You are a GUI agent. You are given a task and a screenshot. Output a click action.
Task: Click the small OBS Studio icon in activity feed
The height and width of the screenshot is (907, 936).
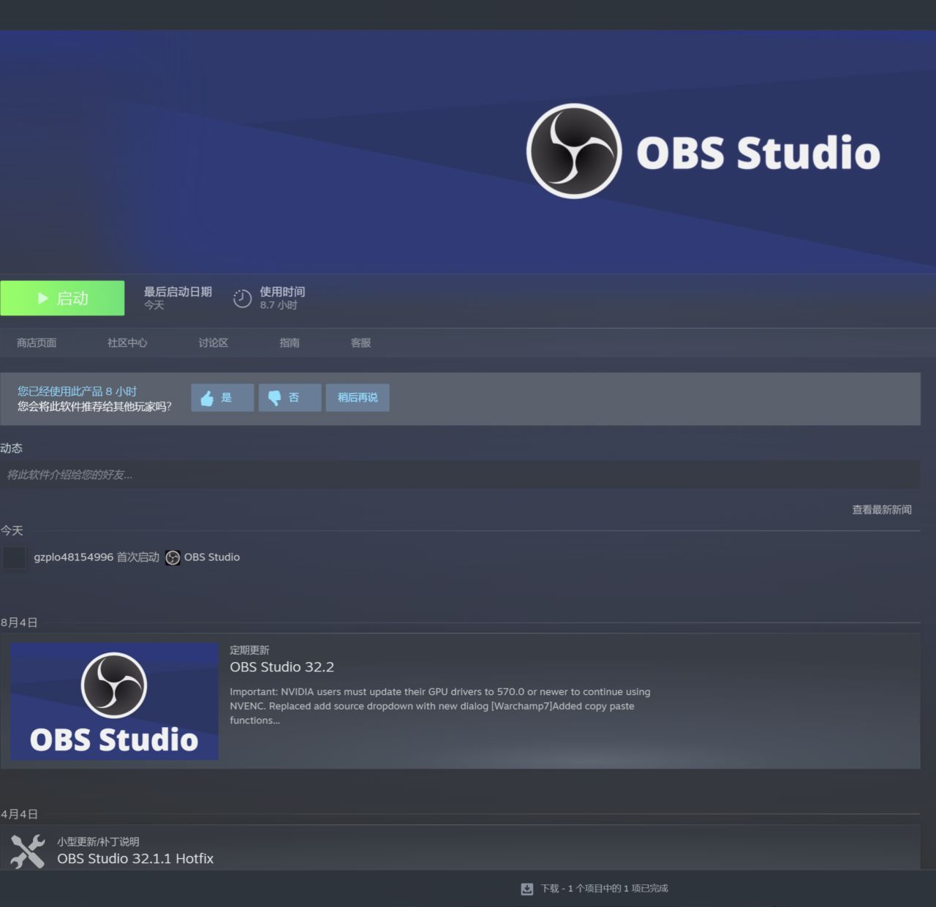pos(173,557)
